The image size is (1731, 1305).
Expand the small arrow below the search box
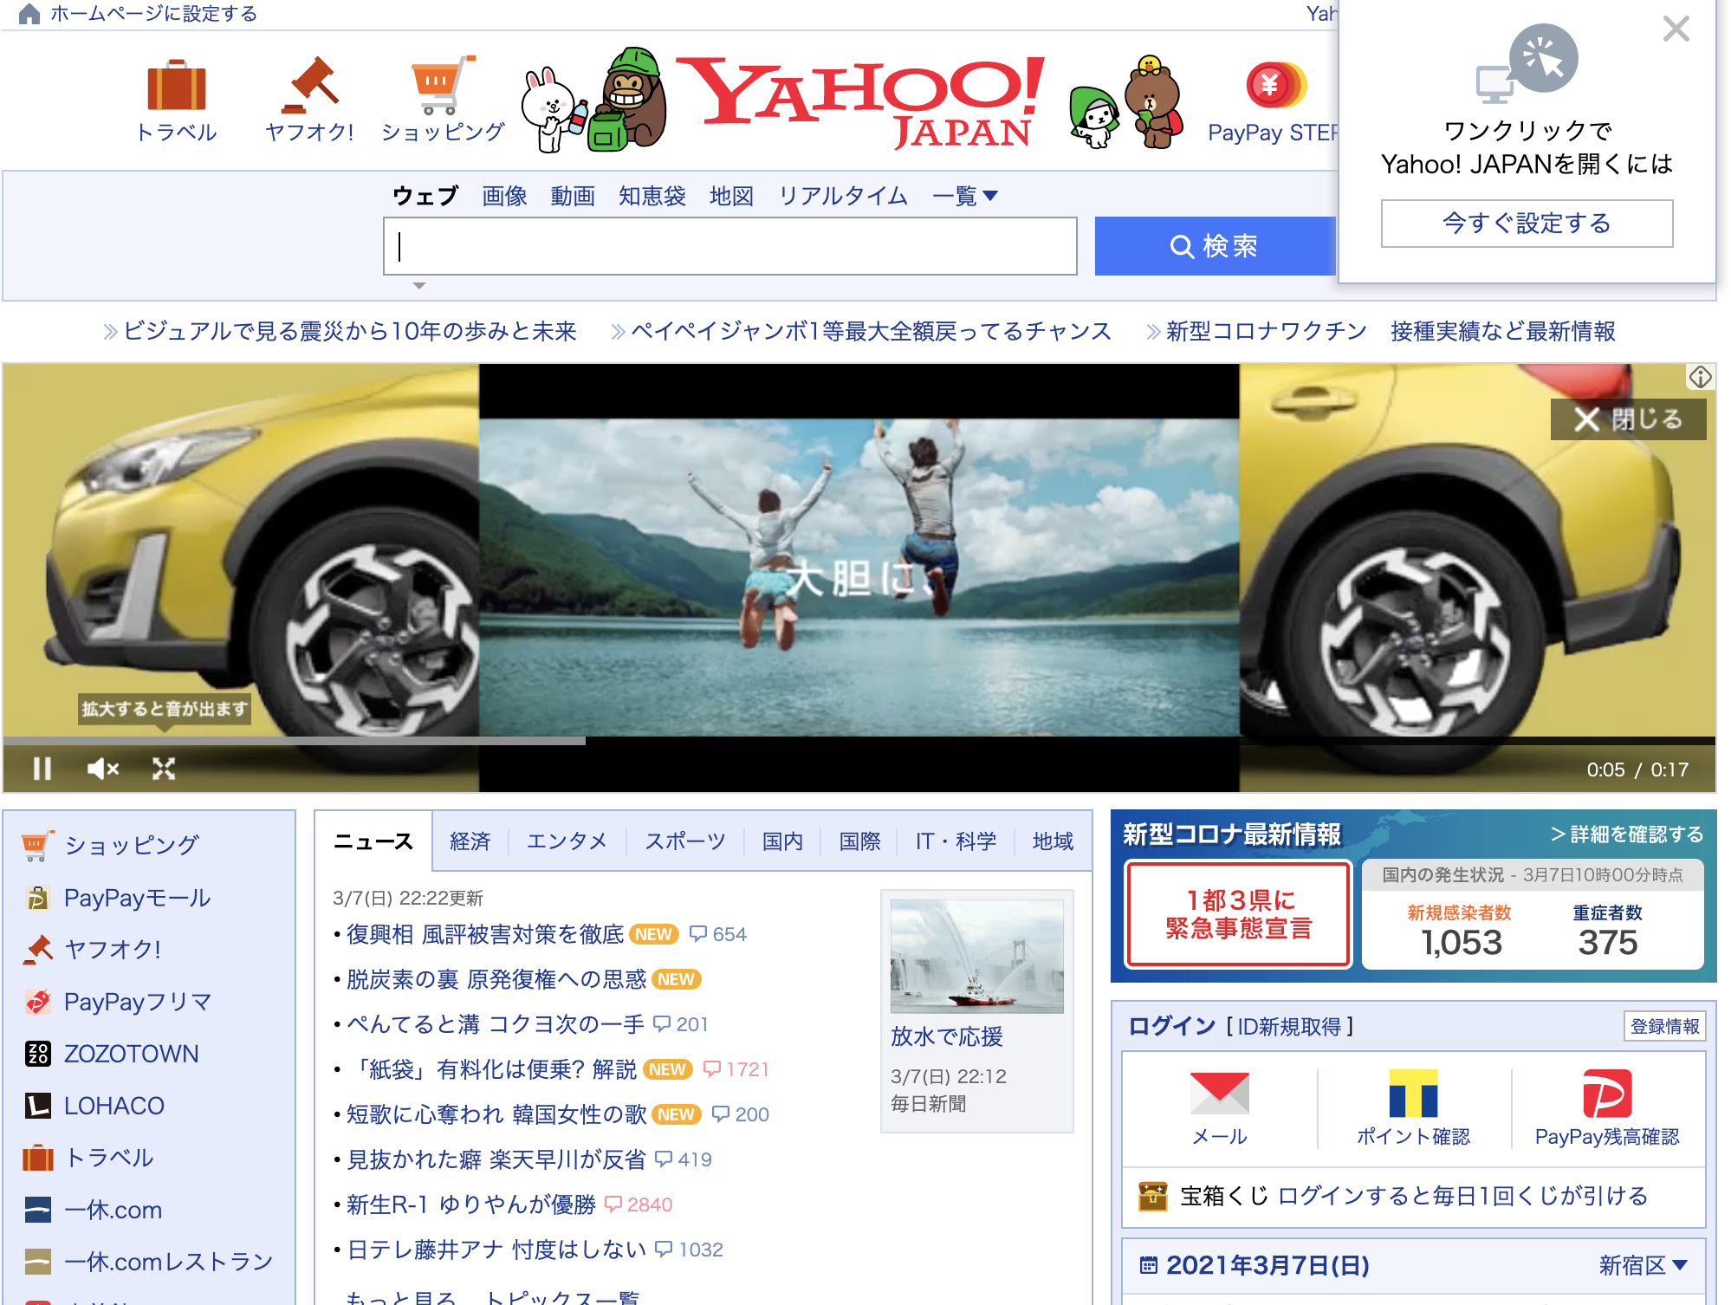419,285
